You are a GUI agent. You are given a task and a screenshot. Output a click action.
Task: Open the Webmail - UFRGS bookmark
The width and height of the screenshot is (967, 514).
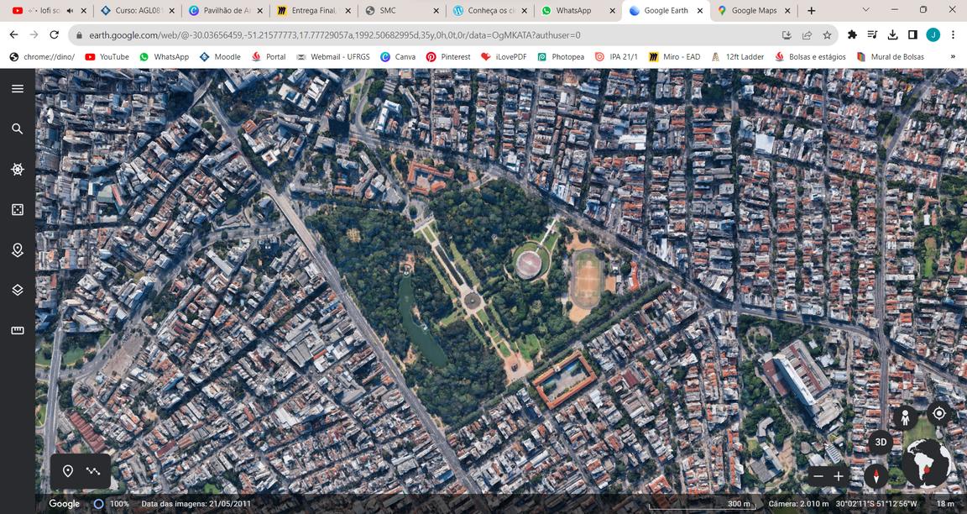(x=333, y=57)
